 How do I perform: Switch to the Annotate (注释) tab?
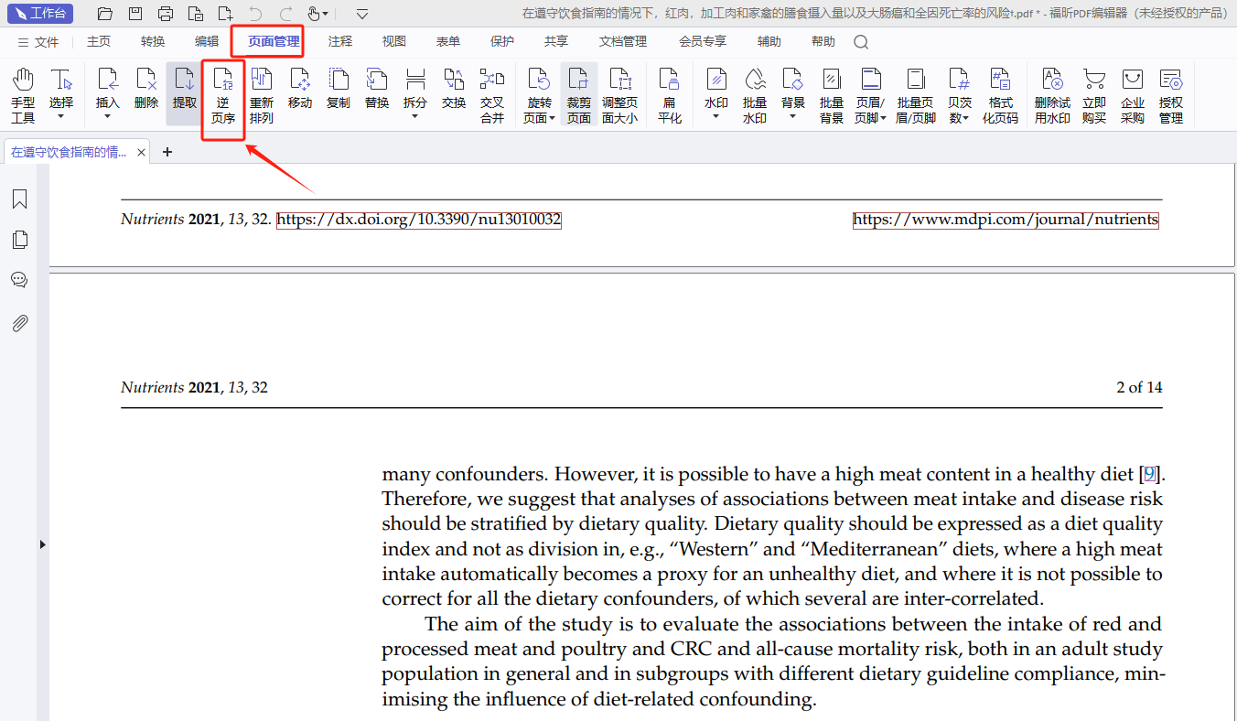[340, 41]
